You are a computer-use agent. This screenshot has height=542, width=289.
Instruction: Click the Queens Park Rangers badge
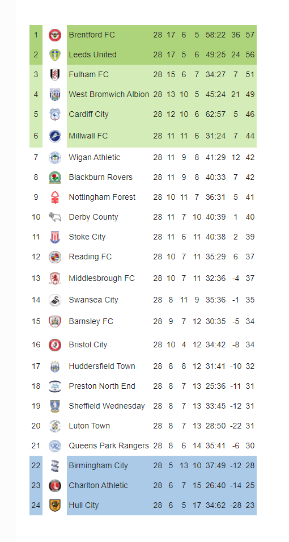[x=55, y=446]
